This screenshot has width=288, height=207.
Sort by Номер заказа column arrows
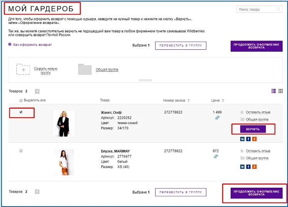coord(188,100)
